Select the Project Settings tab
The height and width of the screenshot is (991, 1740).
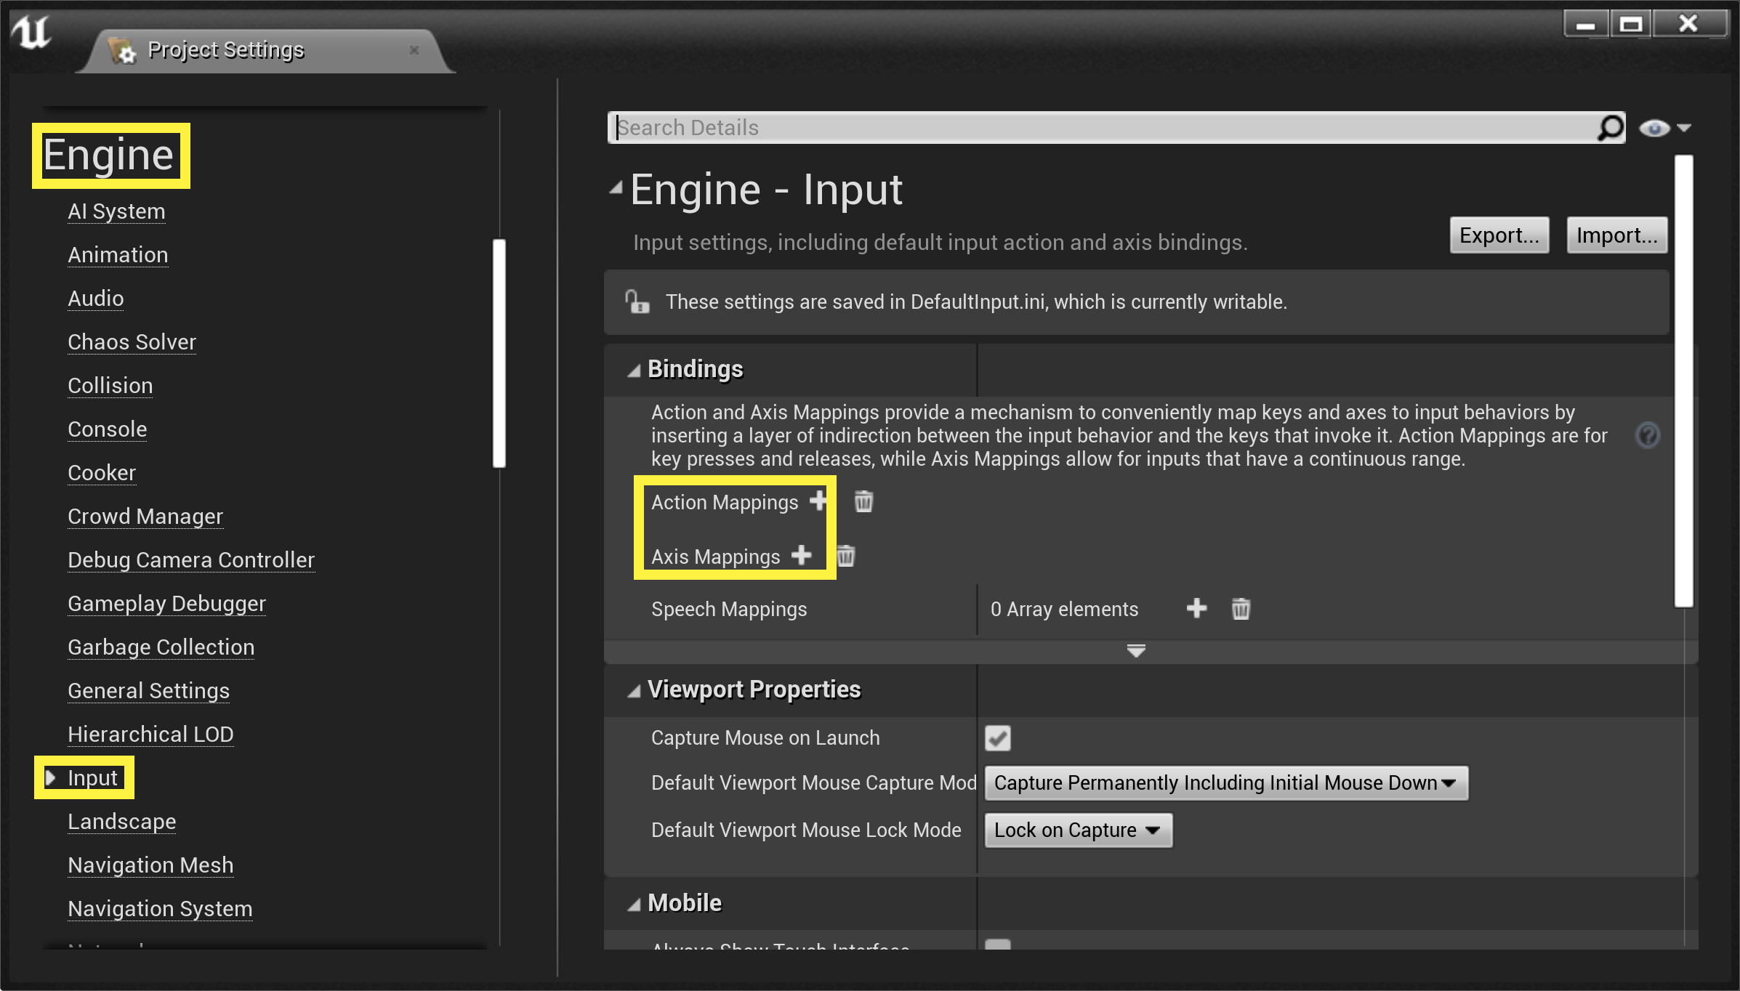coord(225,50)
